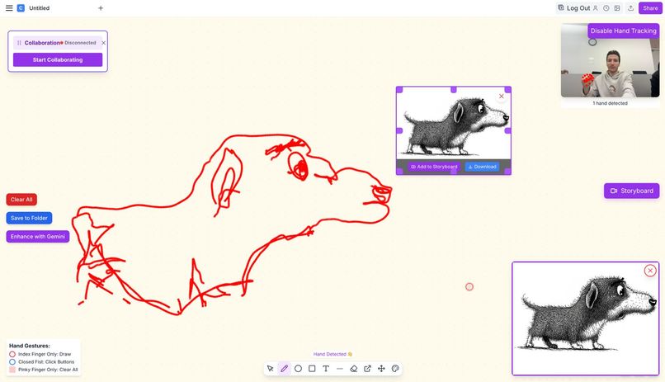Click the Disconnected status text
Viewport: 665px width, 382px height.
80,43
